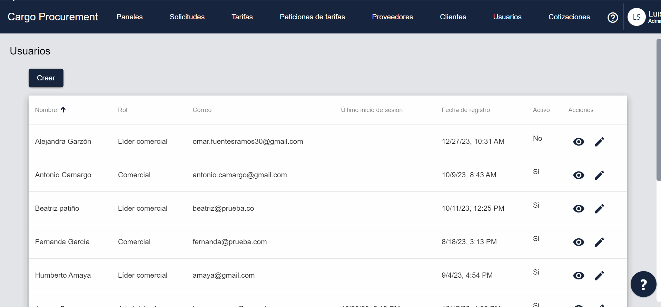The width and height of the screenshot is (661, 307).
Task: Open the Peticiones de tarifas section
Action: pyautogui.click(x=312, y=17)
